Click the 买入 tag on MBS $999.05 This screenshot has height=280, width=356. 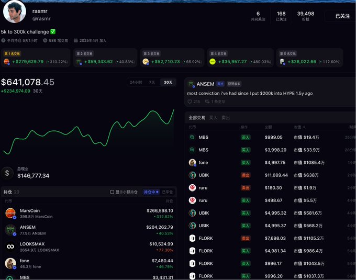coord(246,137)
